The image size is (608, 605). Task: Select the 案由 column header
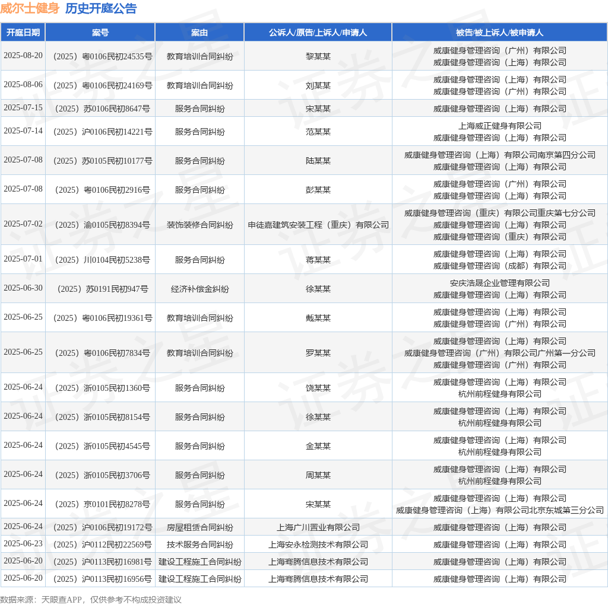tap(199, 33)
